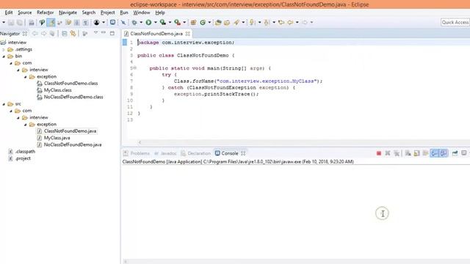Toggle Word Wrap in Console toolbar
470x264 pixels.
(x=425, y=153)
